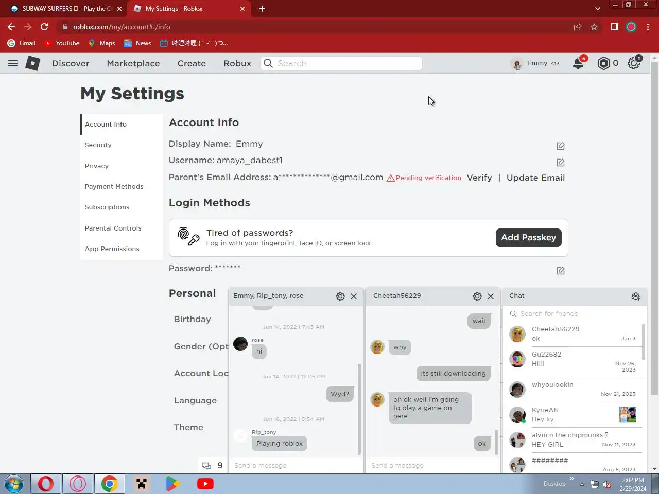Open the browser side panel icon

pos(614,27)
